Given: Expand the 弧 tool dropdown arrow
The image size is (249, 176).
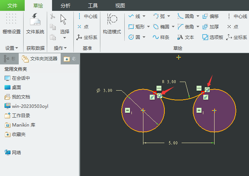Looking at the screenshot, I should (169, 16).
